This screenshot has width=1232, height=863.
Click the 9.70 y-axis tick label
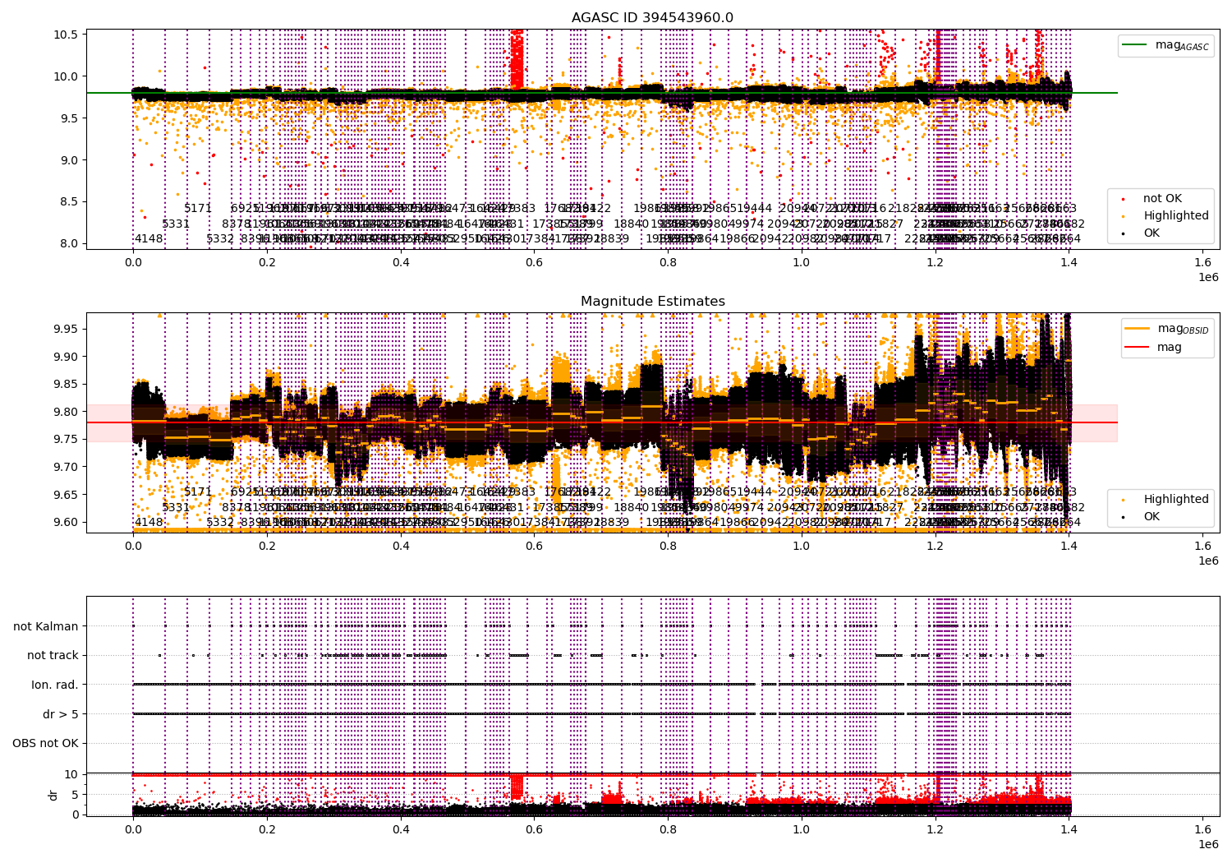(x=66, y=467)
